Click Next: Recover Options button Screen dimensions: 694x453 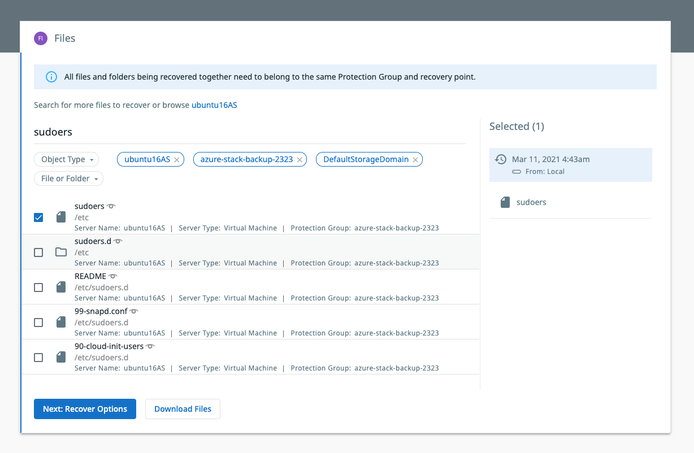(x=85, y=409)
